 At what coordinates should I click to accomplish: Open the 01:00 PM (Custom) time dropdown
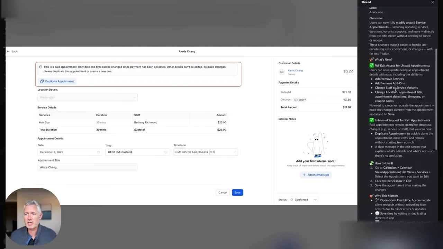(x=137, y=152)
